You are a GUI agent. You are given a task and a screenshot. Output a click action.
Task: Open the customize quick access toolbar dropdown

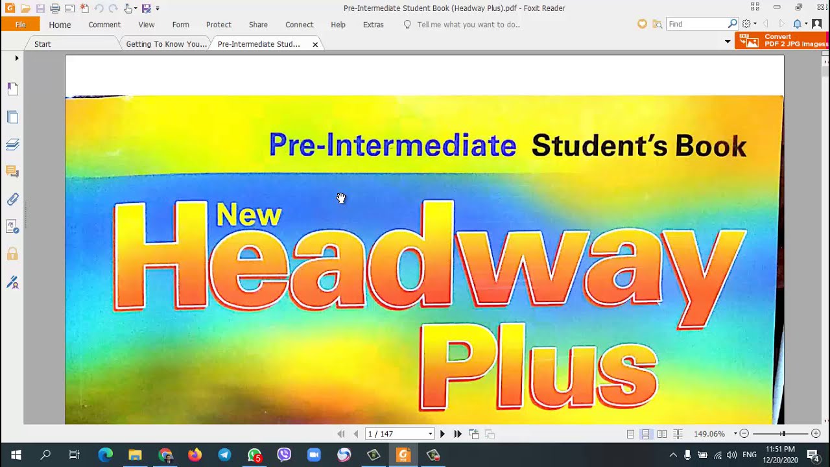tap(158, 9)
